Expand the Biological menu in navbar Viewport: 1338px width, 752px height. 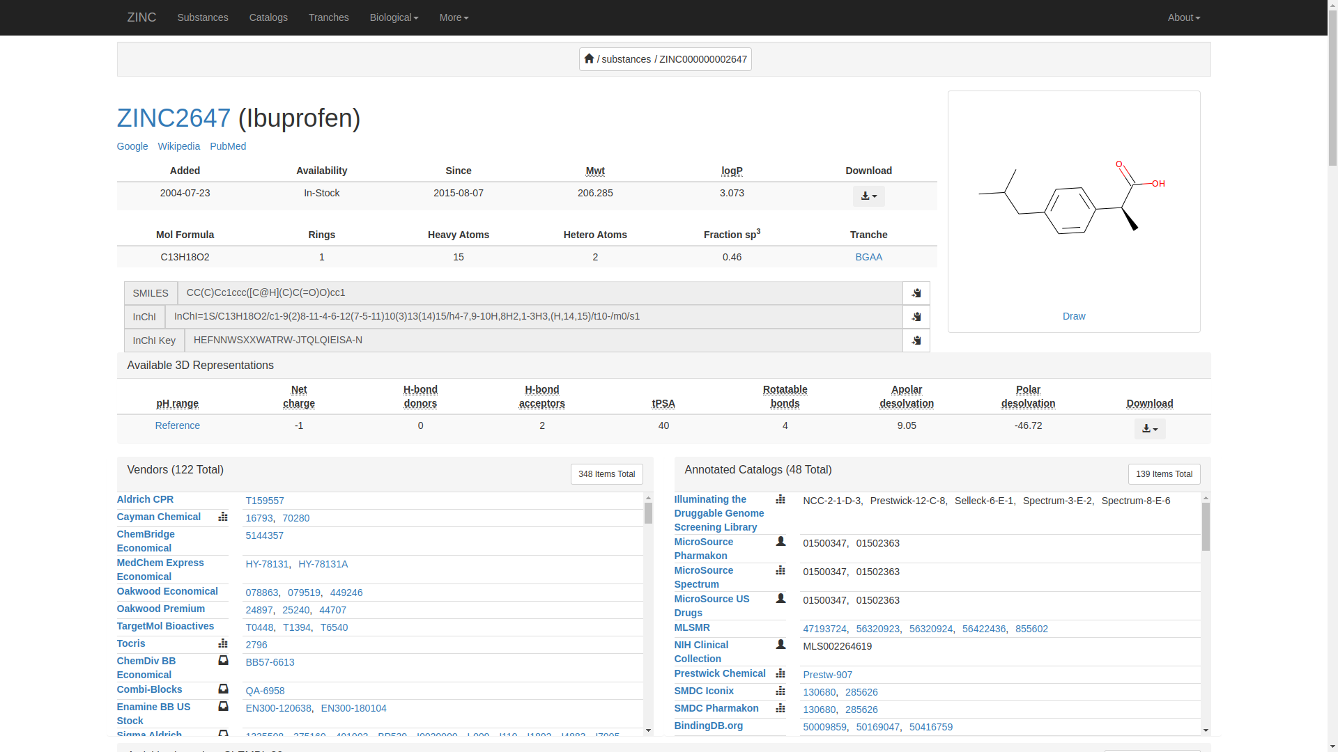point(394,17)
